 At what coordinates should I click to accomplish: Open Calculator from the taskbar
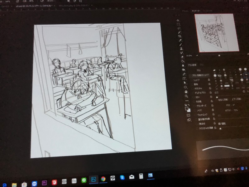[141, 176]
